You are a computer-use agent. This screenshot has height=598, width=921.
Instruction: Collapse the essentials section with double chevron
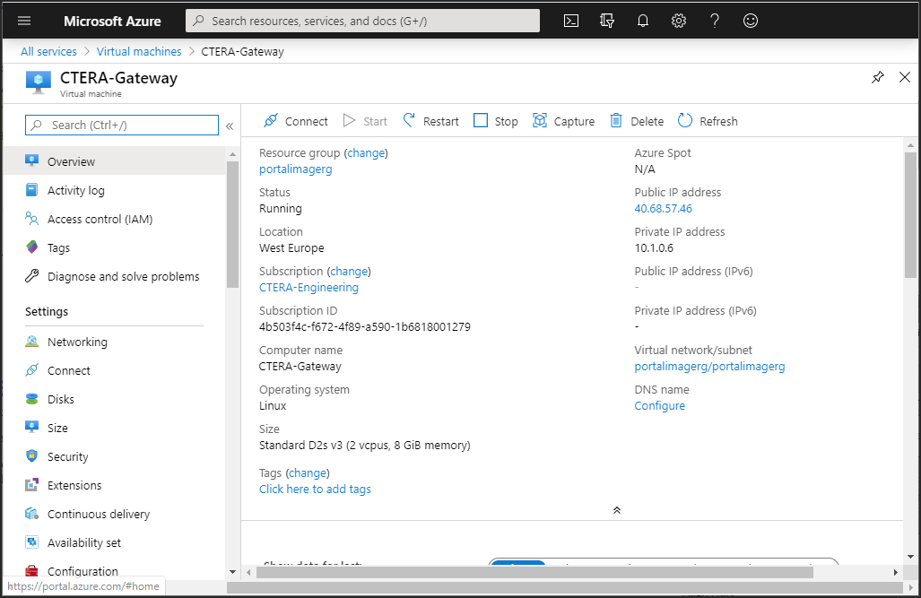click(x=617, y=510)
